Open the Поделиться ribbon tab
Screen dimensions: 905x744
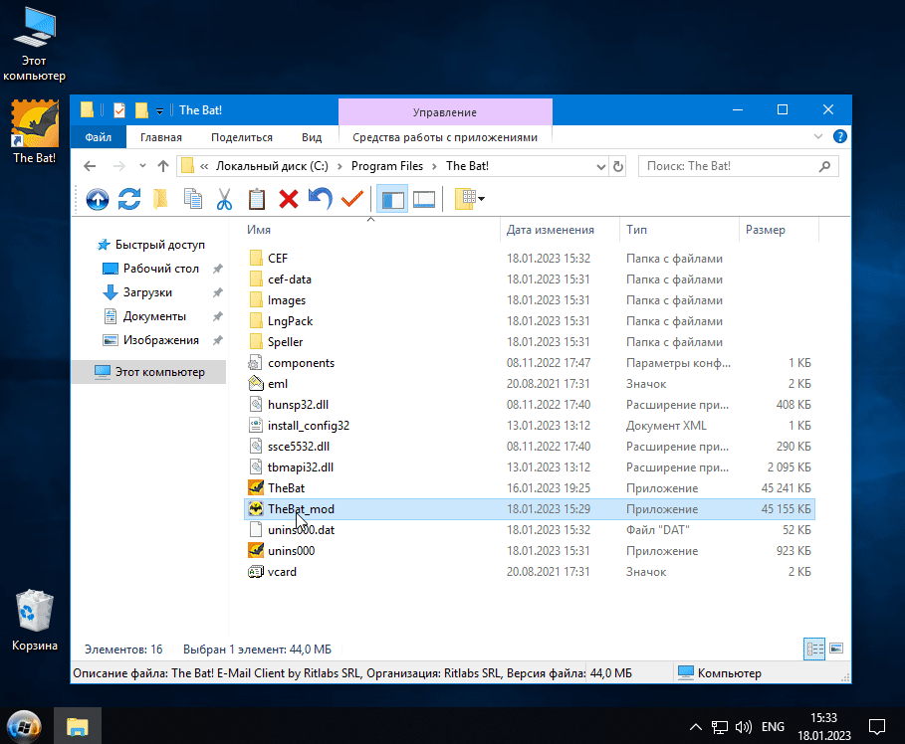(242, 137)
